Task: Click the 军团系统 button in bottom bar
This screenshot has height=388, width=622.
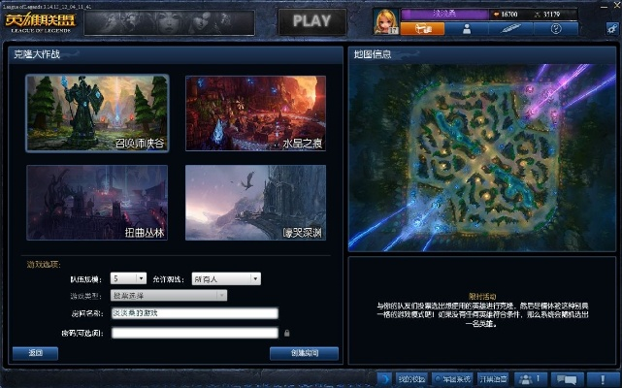Action: pyautogui.click(x=452, y=379)
